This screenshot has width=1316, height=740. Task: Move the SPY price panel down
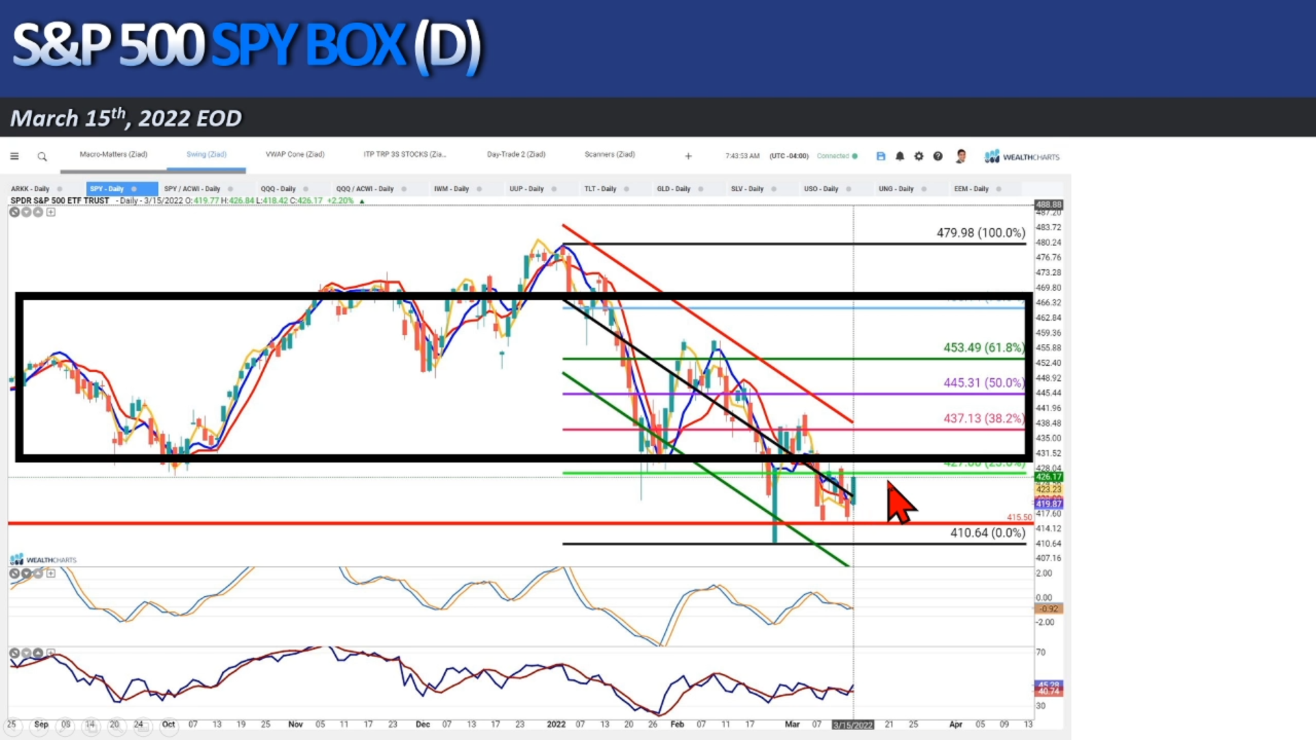[26, 212]
